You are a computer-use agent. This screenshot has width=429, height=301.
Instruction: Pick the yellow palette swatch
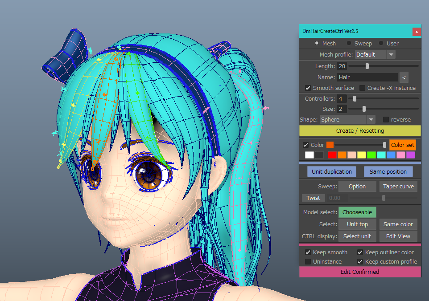coord(362,155)
